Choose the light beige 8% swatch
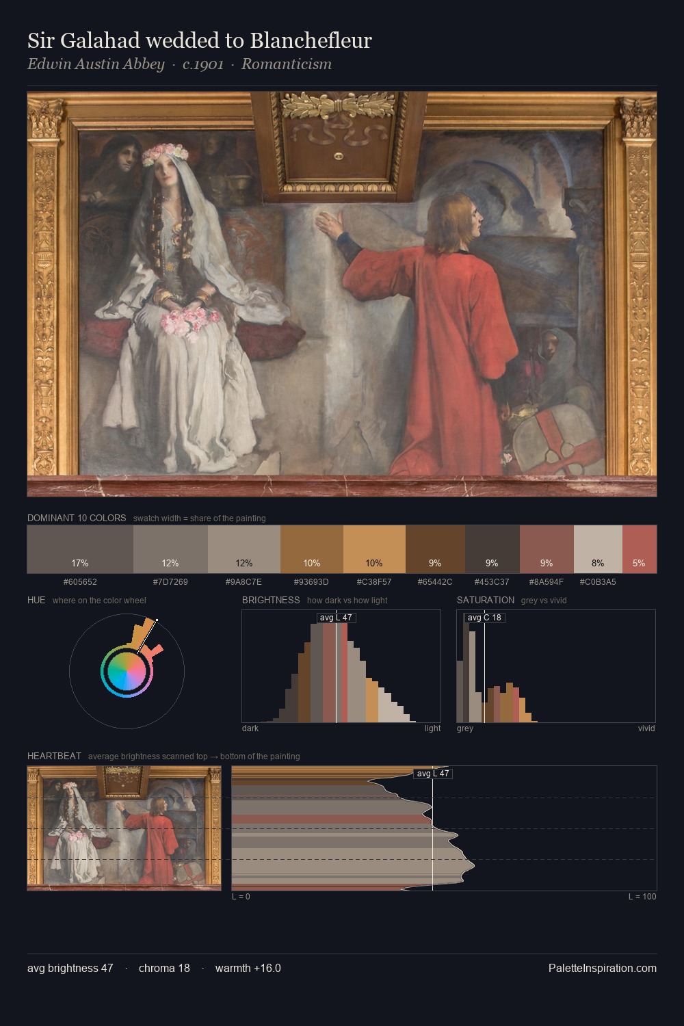 (x=598, y=549)
